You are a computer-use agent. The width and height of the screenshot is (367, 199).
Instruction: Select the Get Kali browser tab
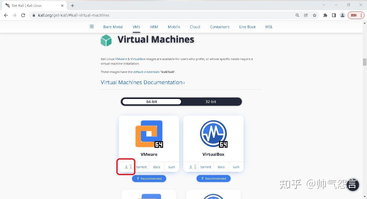(34, 5)
